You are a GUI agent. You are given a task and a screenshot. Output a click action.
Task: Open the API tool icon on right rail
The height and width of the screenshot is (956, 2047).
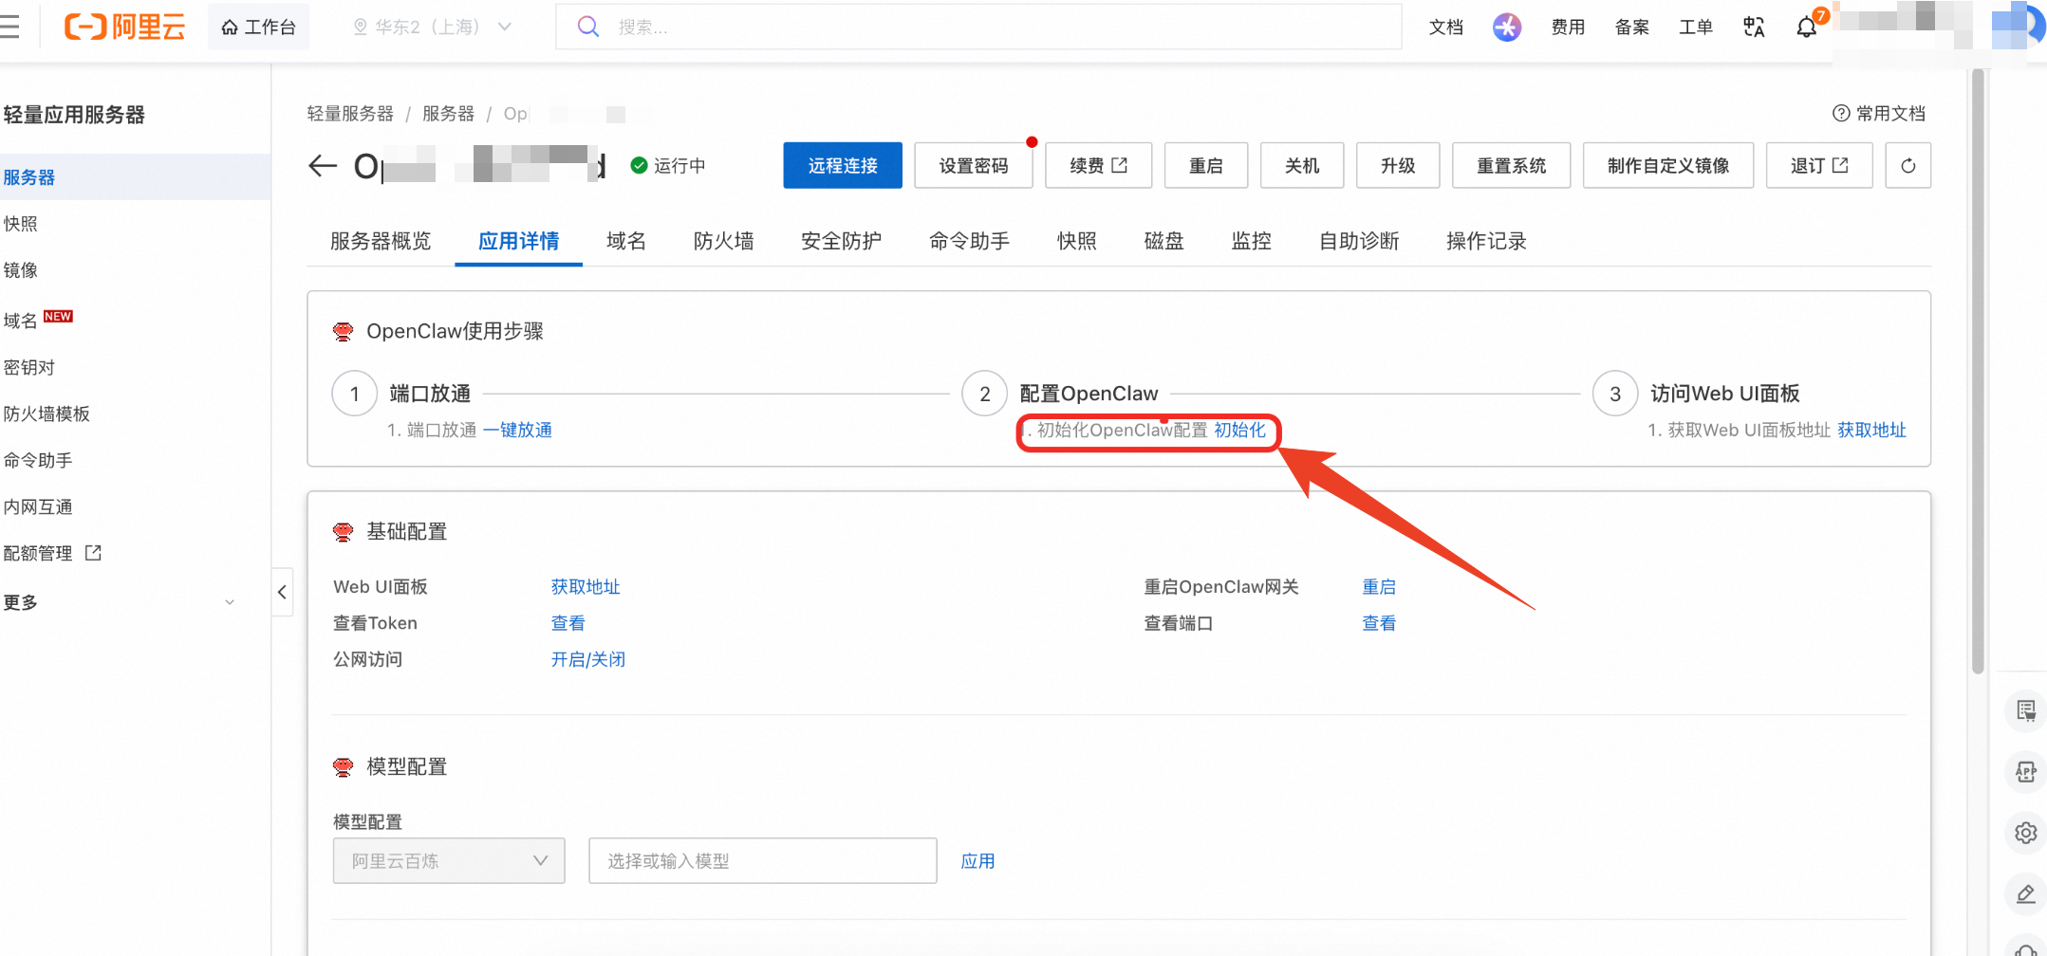tap(2026, 771)
